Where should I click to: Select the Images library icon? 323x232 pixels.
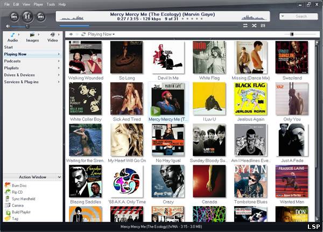[x=32, y=34]
